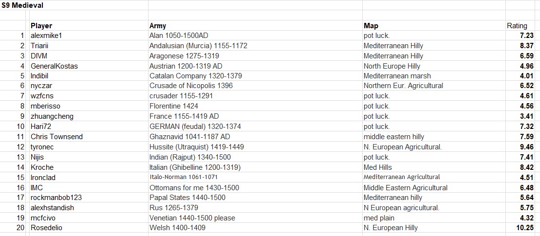The width and height of the screenshot is (540, 236).
Task: Click the Rating column header
Action: tap(517, 26)
